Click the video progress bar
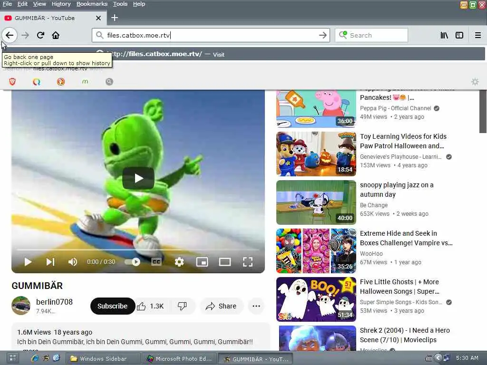This screenshot has width=487, height=365. click(138, 250)
